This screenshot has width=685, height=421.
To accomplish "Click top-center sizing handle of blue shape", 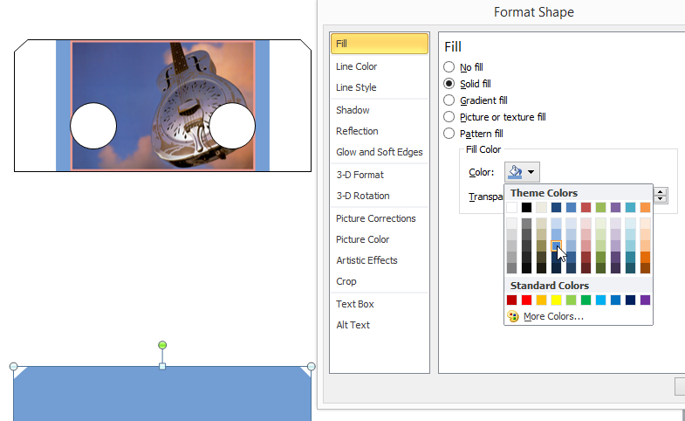I will click(x=162, y=366).
